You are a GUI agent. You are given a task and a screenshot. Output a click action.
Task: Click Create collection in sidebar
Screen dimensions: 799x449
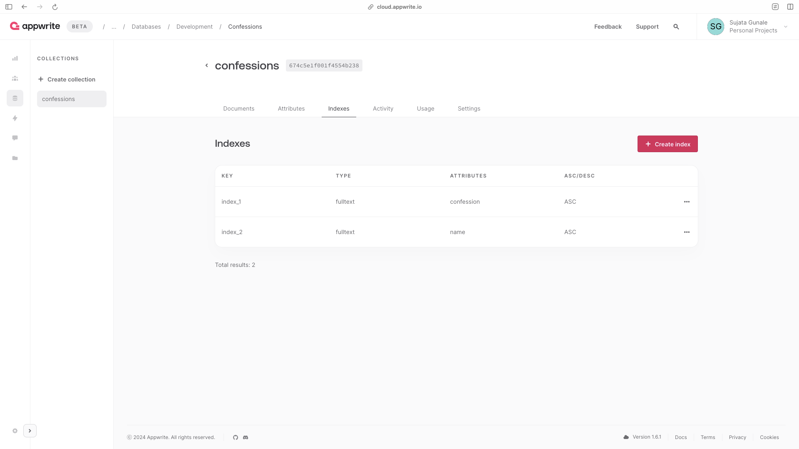click(x=67, y=79)
